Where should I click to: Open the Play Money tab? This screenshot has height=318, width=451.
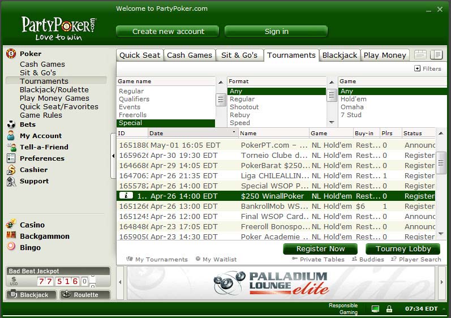tap(385, 55)
